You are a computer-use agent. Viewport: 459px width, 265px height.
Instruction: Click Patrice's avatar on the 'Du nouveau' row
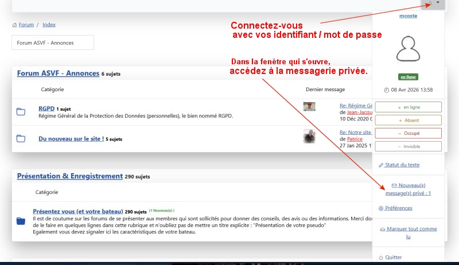[309, 136]
